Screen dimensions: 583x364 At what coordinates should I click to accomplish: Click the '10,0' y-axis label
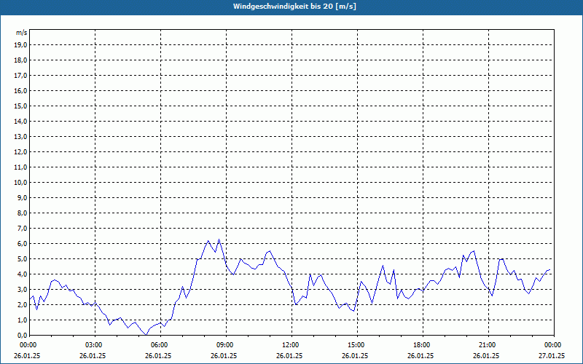20,183
